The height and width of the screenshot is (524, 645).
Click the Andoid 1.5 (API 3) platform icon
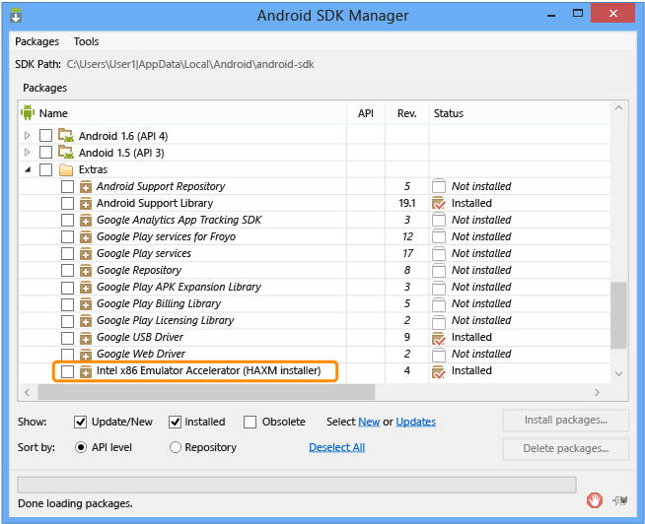coord(66,152)
